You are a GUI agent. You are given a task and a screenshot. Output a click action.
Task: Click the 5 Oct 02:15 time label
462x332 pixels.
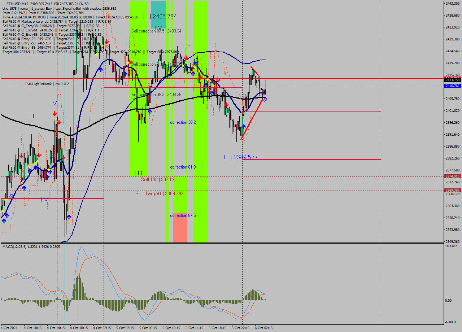point(125,328)
